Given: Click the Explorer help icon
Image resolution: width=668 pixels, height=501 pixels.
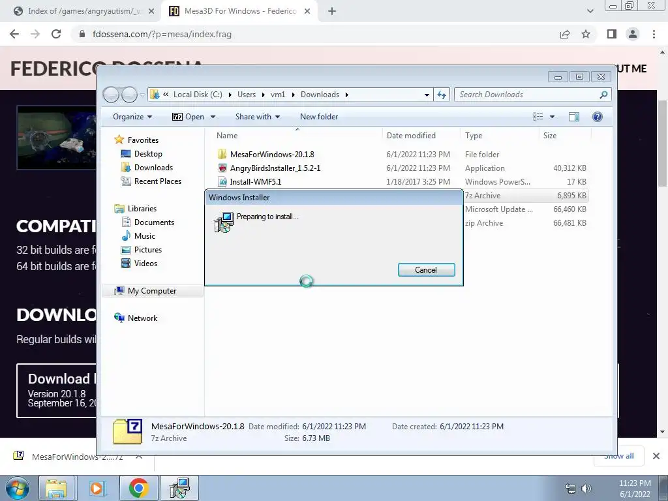Looking at the screenshot, I should (x=598, y=117).
